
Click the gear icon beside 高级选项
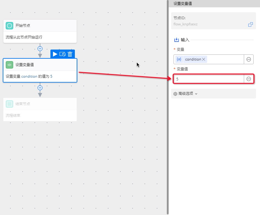point(175,94)
